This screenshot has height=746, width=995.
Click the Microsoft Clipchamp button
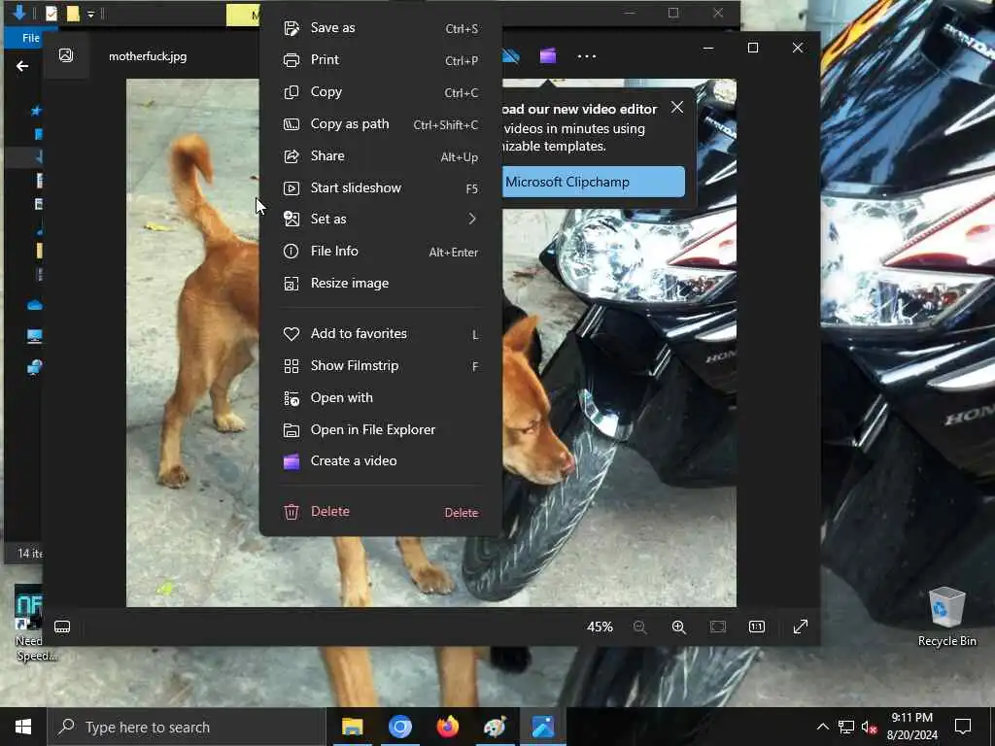pyautogui.click(x=593, y=182)
